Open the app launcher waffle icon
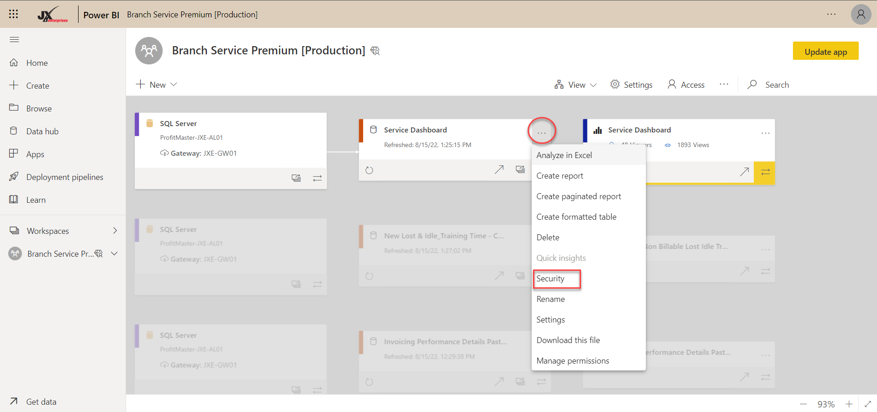877x412 pixels. 14,14
